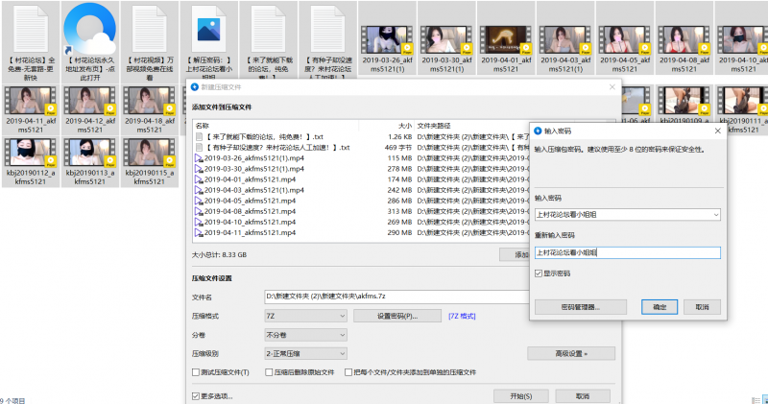Click 取消 in the 输入密码 dialog
The width and height of the screenshot is (768, 404).
click(x=702, y=307)
